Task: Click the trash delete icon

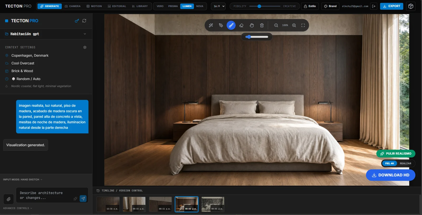Action: point(262,25)
